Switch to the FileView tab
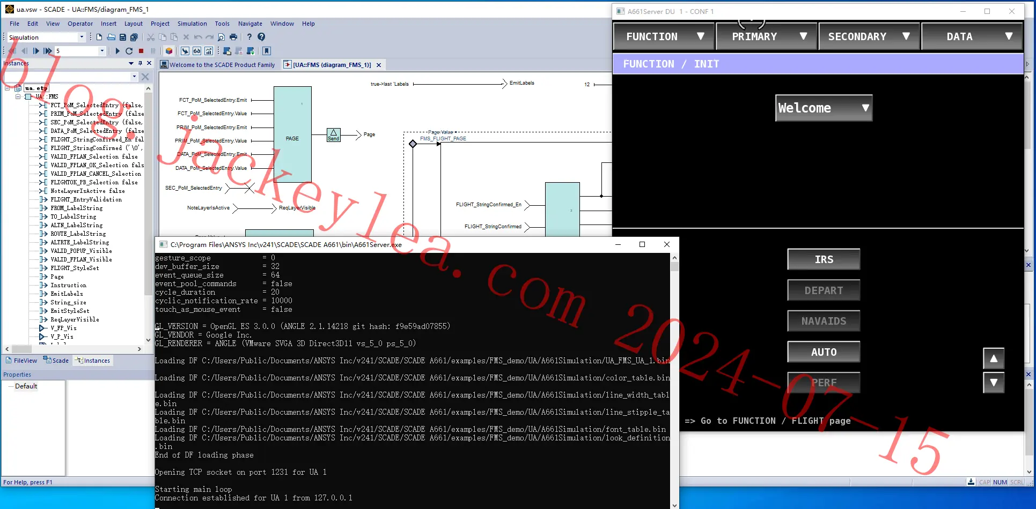This screenshot has width=1036, height=509. 21,361
